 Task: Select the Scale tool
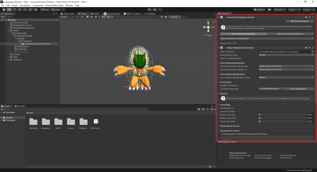coord(20,10)
